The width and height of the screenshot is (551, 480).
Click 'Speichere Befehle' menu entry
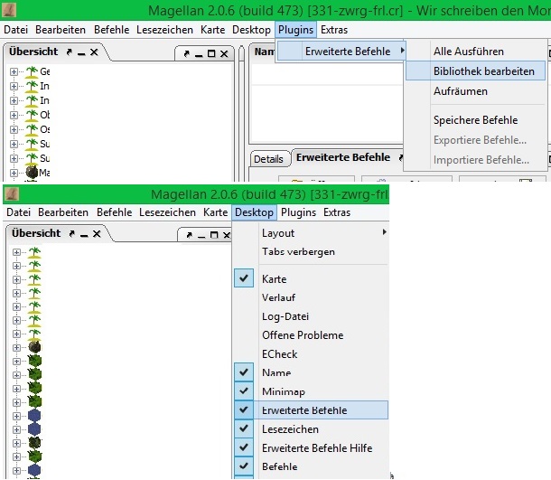pos(475,120)
